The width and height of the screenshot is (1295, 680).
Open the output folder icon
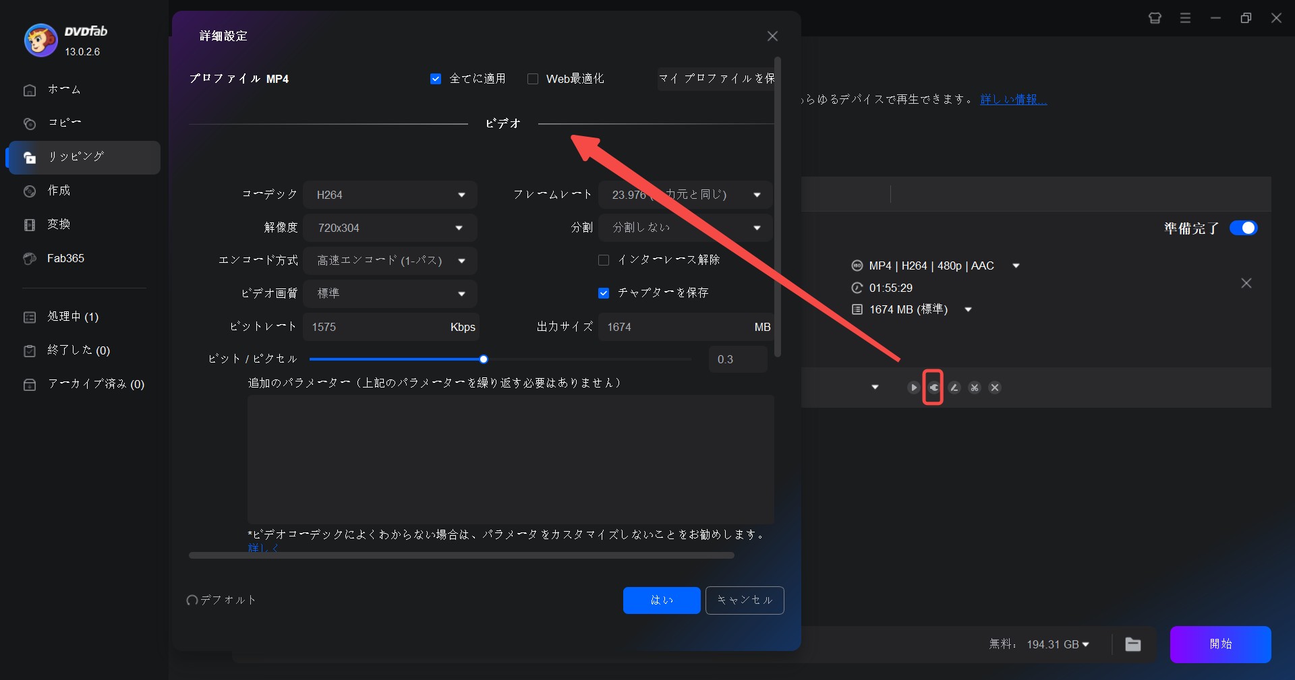(1133, 644)
